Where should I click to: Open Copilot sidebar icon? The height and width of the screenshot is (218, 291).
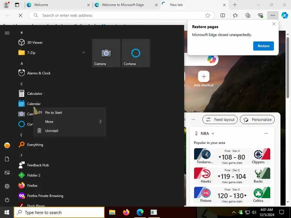pos(284,15)
